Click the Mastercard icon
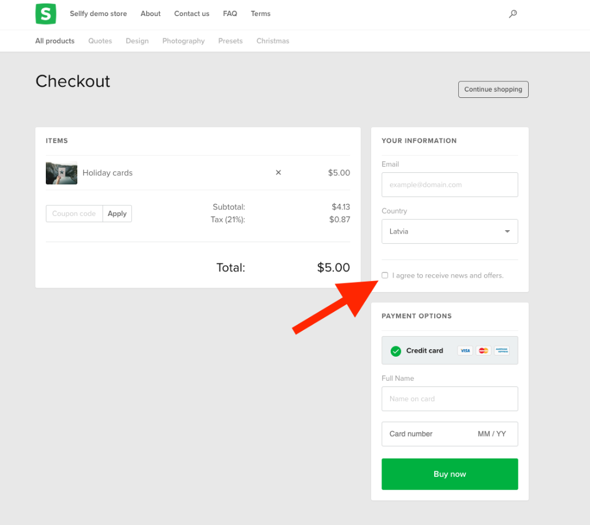Screen dimensions: 590x525 point(483,350)
